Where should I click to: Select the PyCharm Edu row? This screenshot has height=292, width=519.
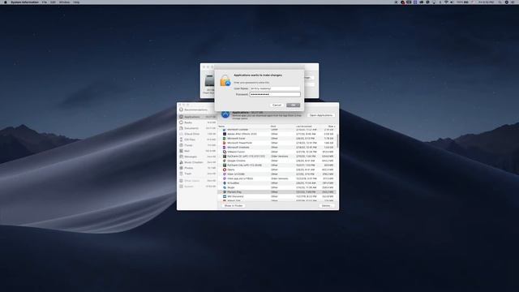click(x=277, y=165)
